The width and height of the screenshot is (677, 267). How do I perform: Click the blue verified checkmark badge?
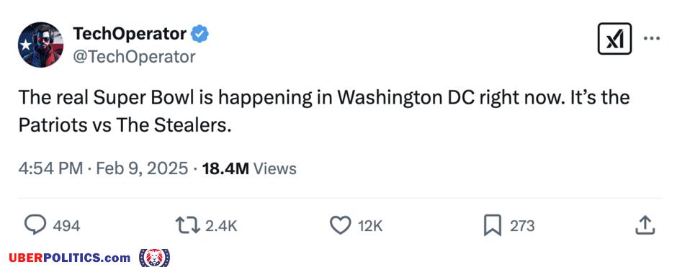[x=199, y=34]
